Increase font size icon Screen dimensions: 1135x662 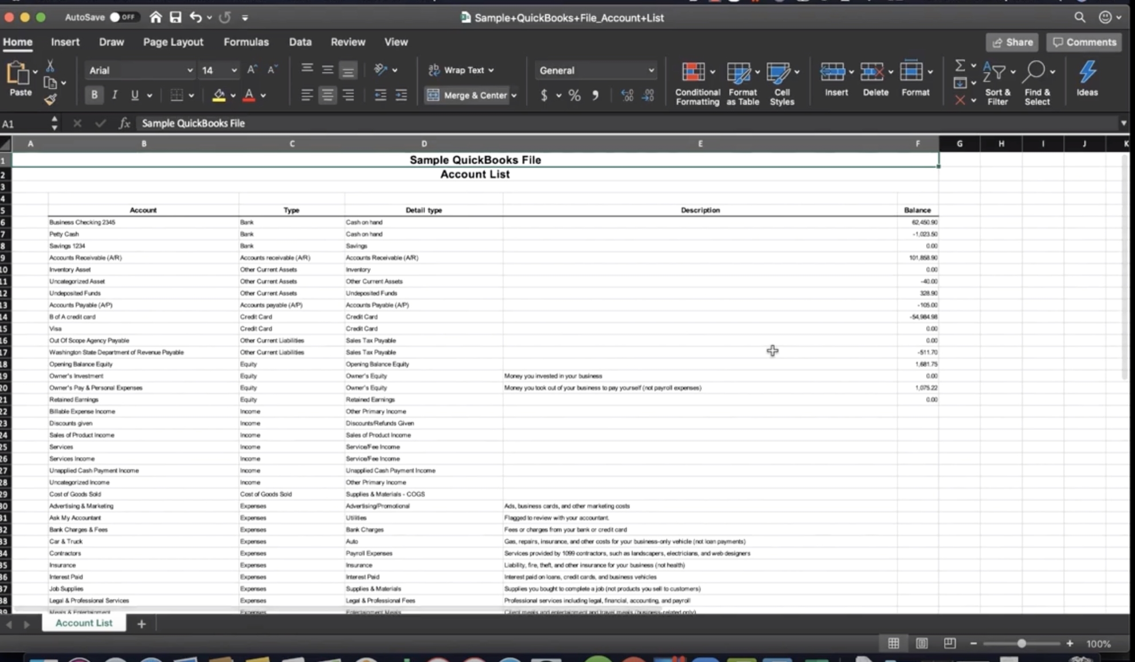pos(252,70)
